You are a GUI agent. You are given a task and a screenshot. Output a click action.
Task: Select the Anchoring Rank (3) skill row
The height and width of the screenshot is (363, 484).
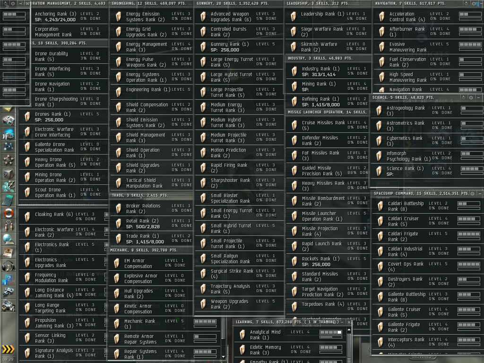click(x=70, y=17)
